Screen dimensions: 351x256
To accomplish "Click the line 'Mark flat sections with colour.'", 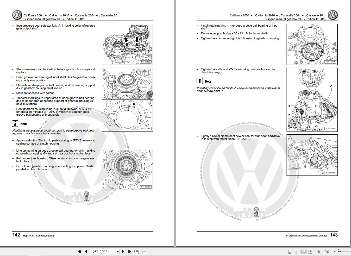I will click(35, 93).
